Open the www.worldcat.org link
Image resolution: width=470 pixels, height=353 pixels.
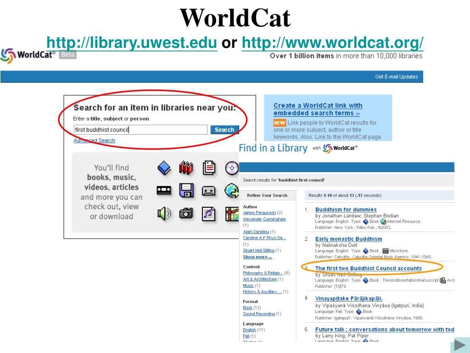332,42
